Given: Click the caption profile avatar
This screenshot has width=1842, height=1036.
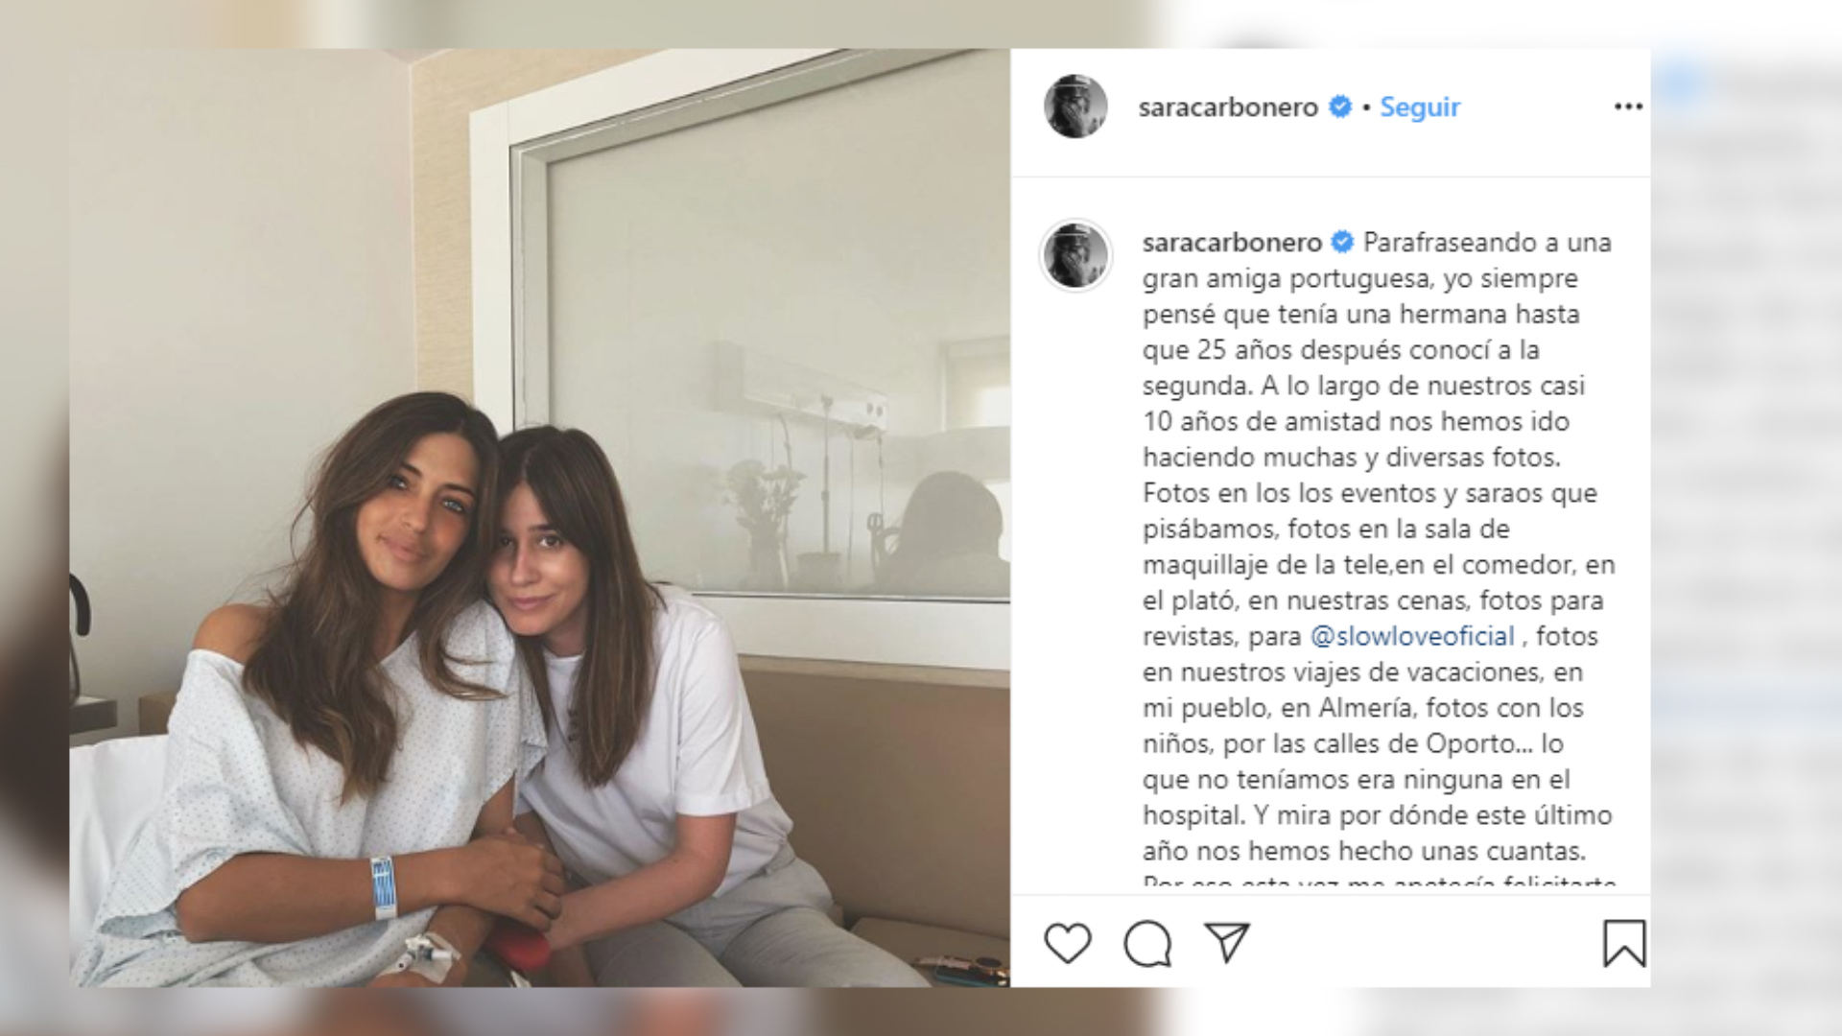Looking at the screenshot, I should 1075,255.
